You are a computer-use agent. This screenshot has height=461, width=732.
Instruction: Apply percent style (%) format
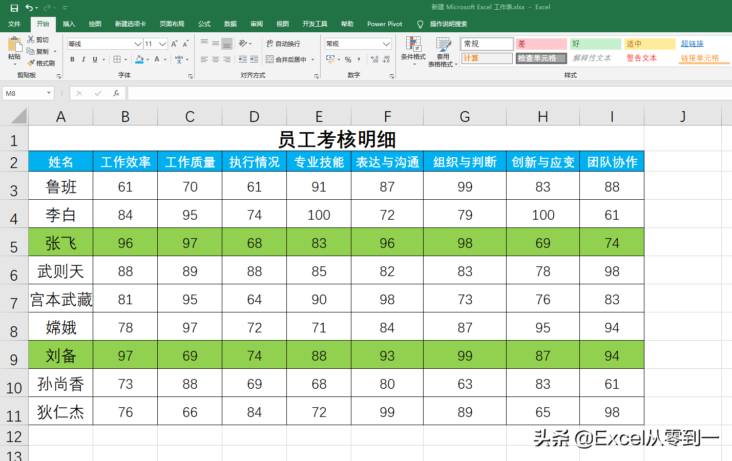[348, 59]
